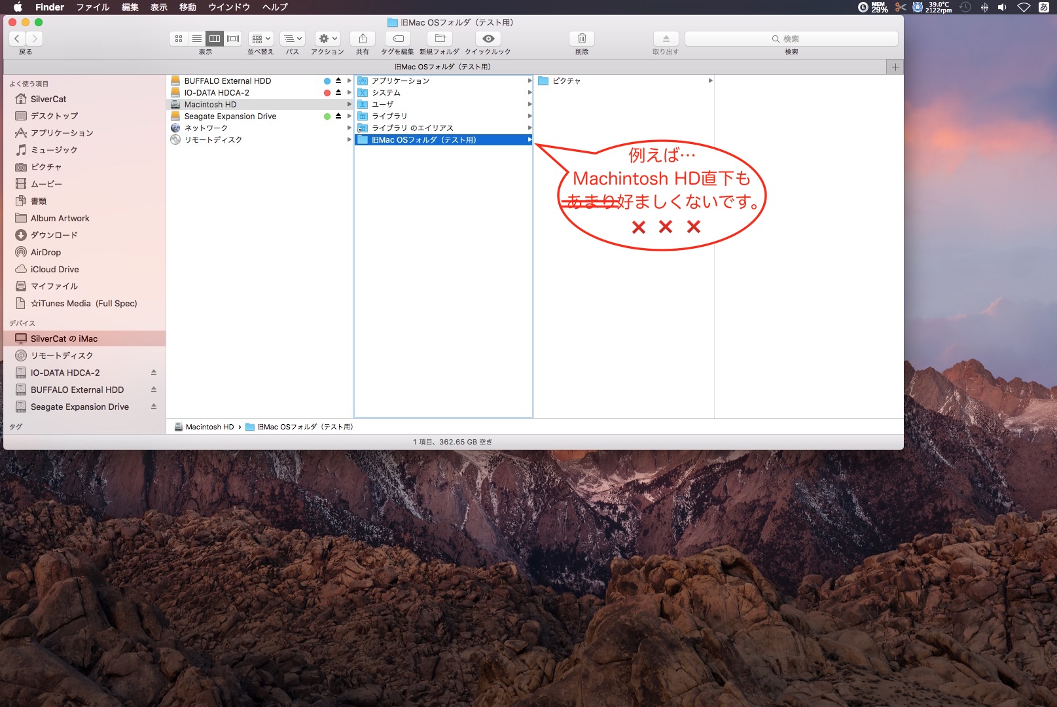
Task: Open the ファイル menu in menu bar
Action: pos(92,7)
